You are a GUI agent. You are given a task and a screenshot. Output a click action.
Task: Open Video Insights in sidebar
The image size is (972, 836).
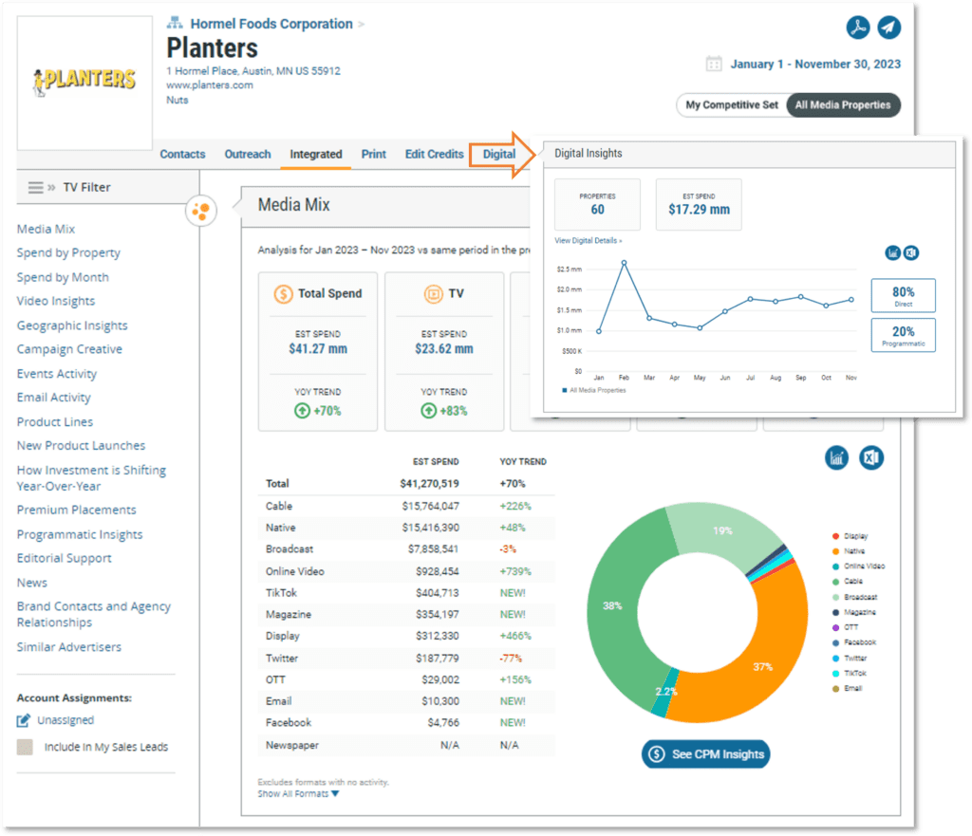[x=56, y=301]
